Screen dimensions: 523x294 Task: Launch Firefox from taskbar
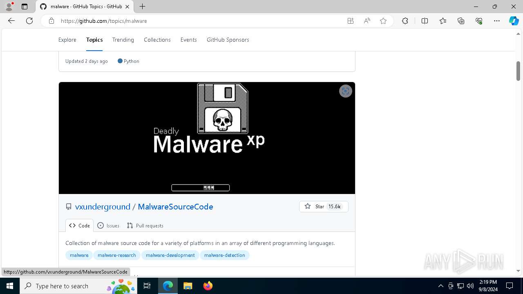(208, 286)
